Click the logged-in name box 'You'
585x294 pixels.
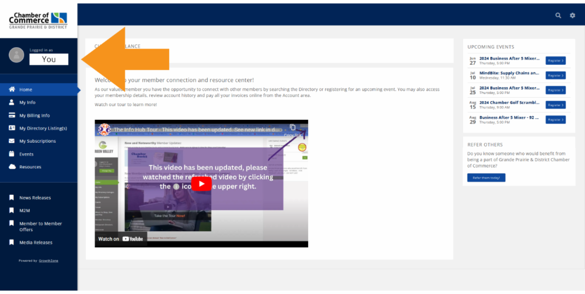coord(49,59)
